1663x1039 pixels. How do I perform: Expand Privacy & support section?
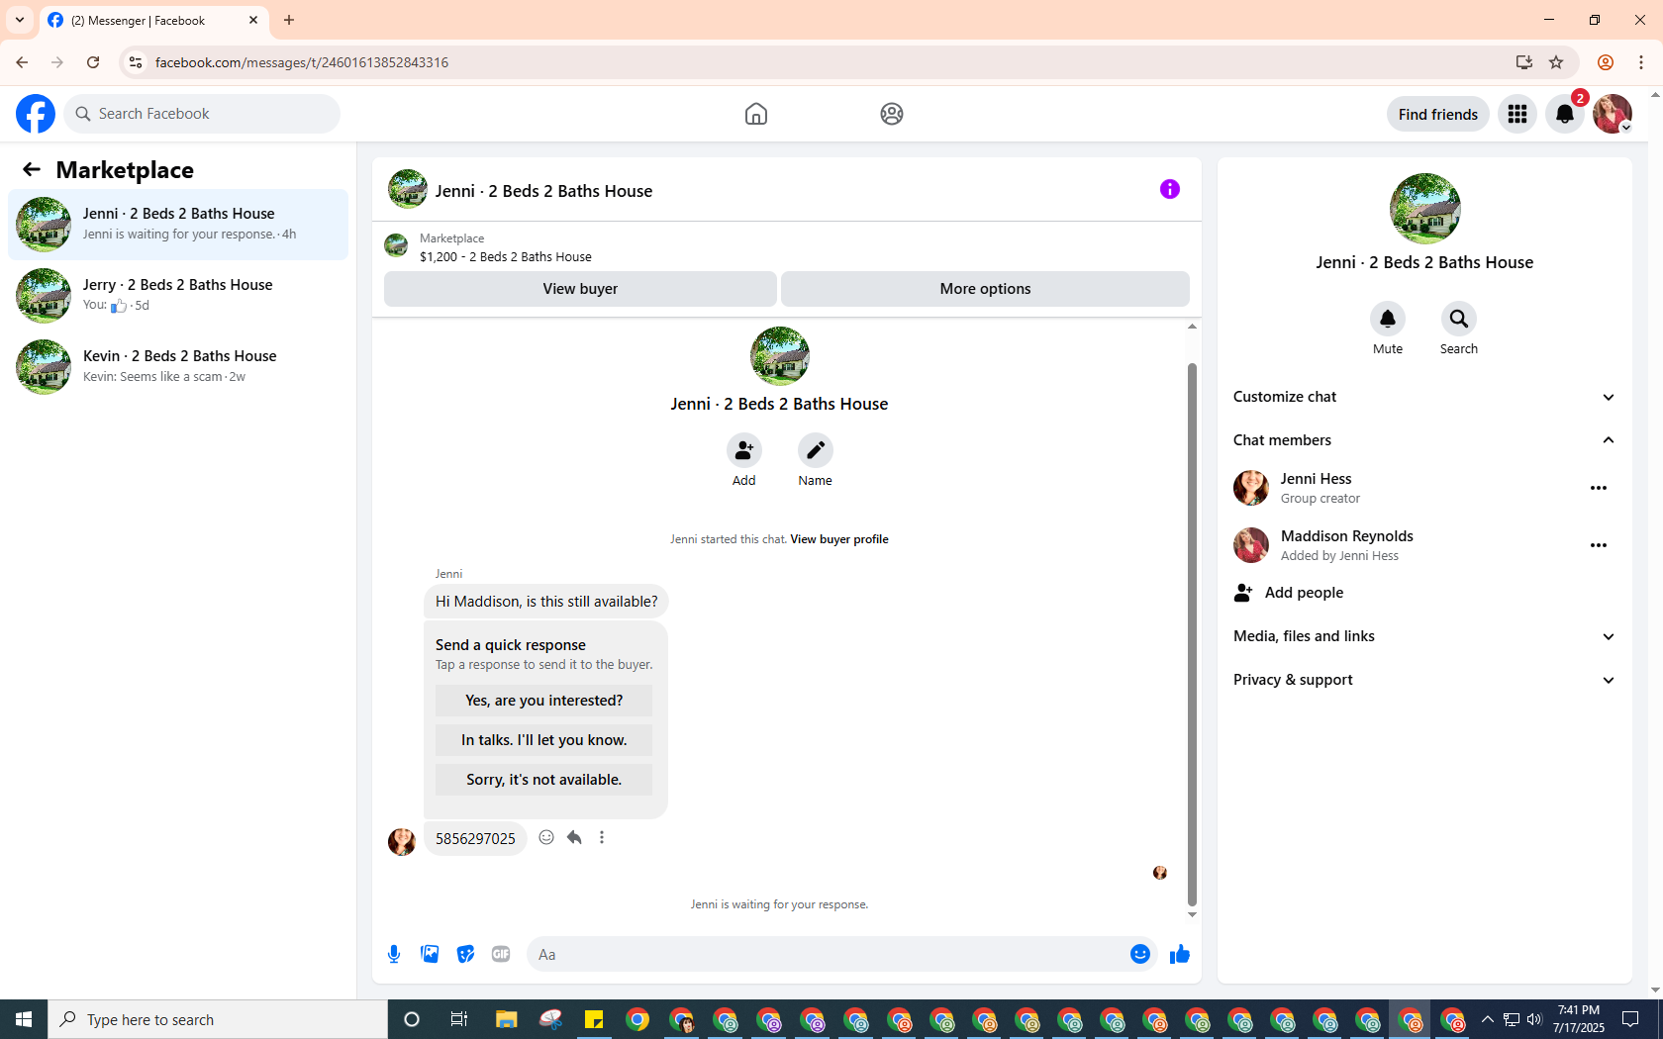(1424, 680)
